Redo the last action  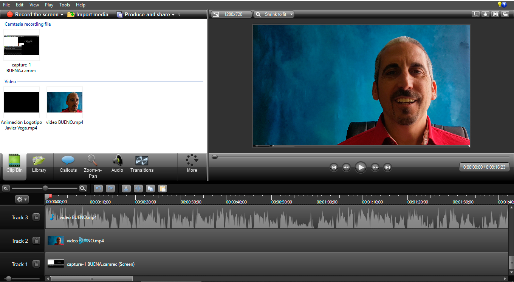tap(110, 188)
